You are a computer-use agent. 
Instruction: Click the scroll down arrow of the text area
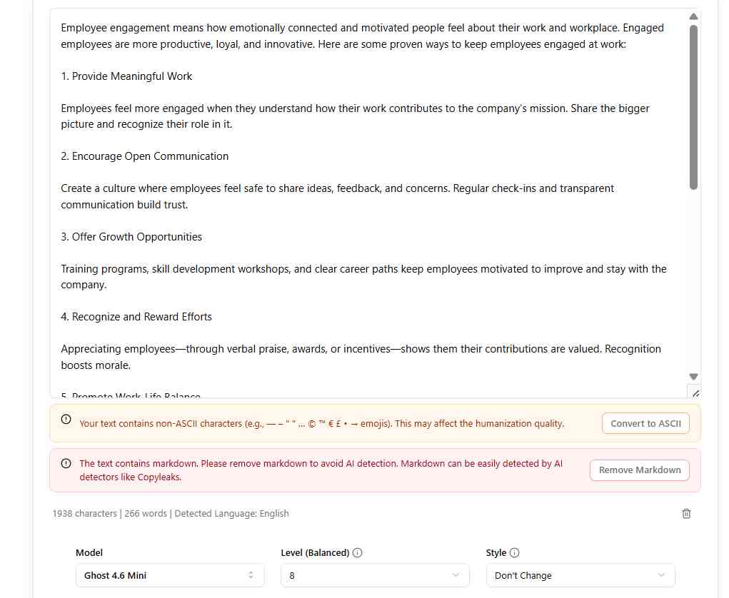click(694, 376)
